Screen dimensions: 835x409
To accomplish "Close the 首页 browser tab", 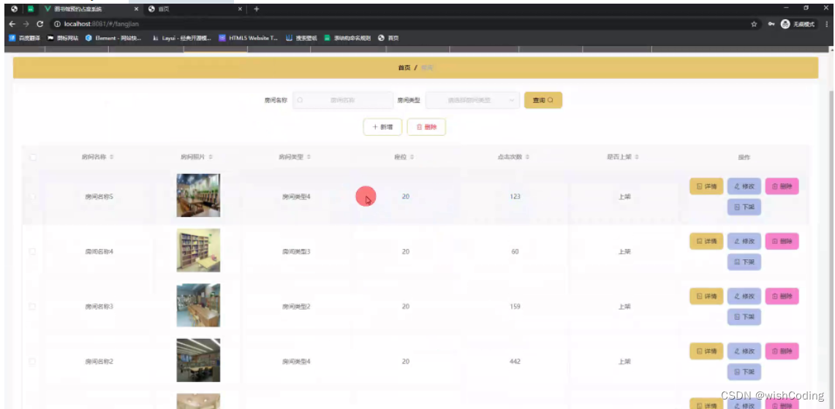I will (x=240, y=9).
